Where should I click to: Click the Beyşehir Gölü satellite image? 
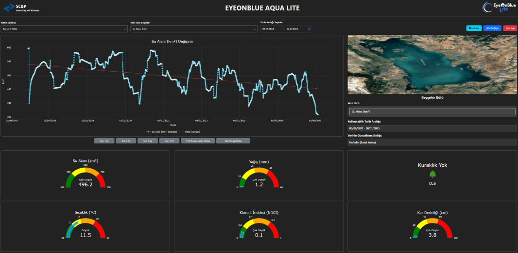click(x=432, y=64)
